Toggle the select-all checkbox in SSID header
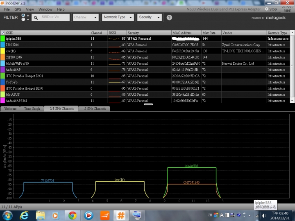The height and width of the screenshot is (221, 295). coord(2,33)
